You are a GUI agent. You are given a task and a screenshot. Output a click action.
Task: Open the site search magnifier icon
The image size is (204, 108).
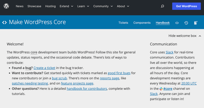click(x=162, y=6)
